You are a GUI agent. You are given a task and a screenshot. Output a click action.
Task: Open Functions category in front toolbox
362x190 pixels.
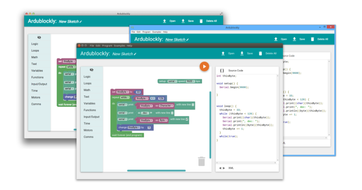click(x=90, y=110)
